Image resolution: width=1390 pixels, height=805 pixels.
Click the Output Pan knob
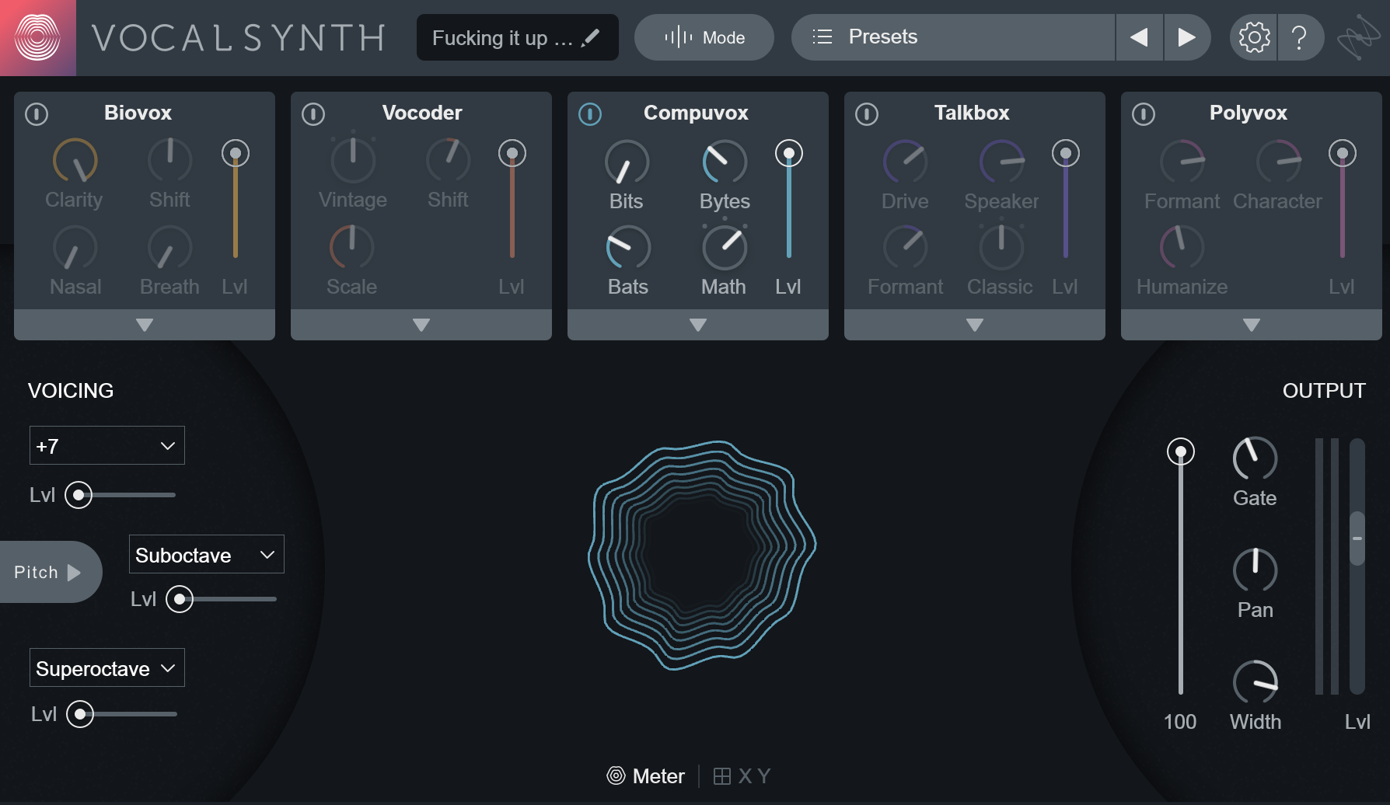click(1255, 570)
